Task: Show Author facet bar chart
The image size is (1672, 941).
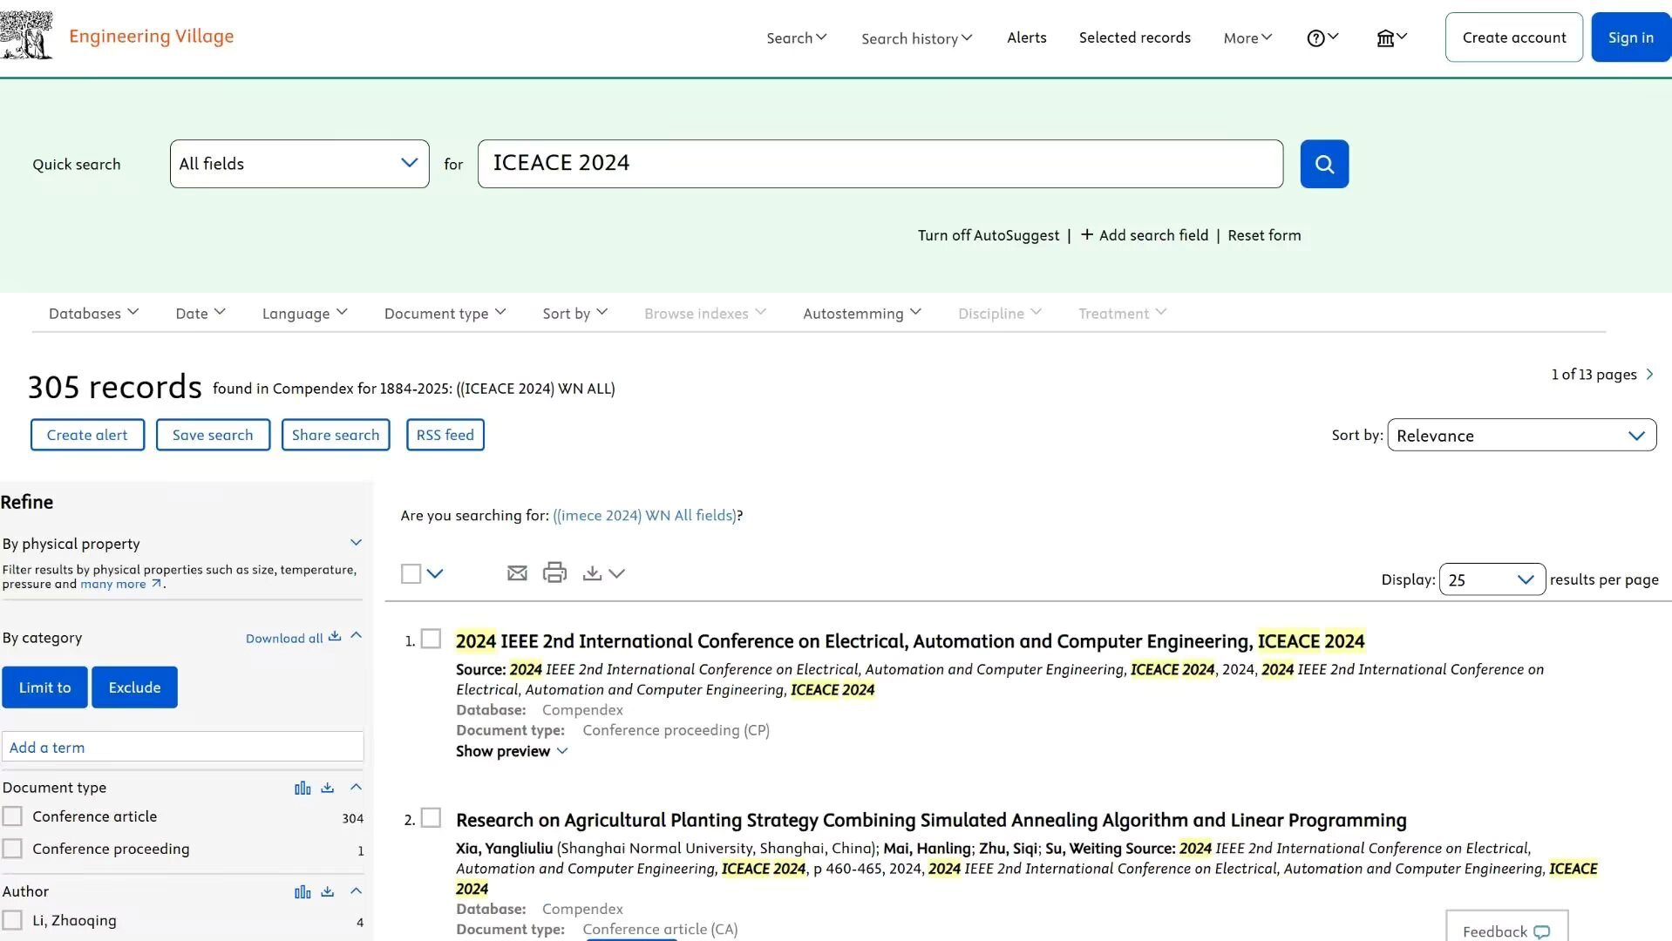Action: (302, 891)
